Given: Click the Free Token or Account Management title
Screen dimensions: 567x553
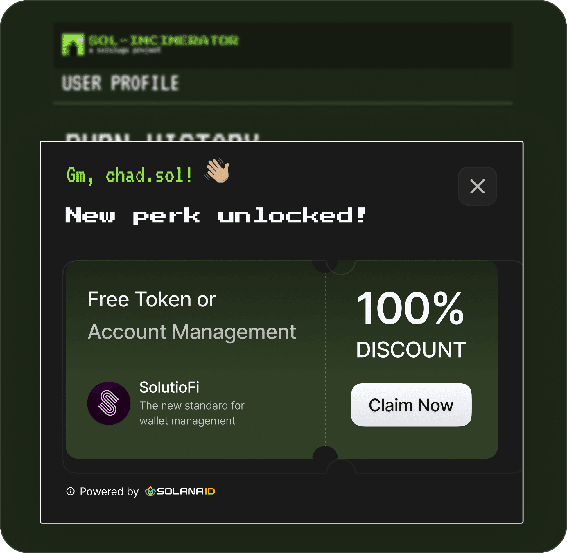Looking at the screenshot, I should click(192, 315).
